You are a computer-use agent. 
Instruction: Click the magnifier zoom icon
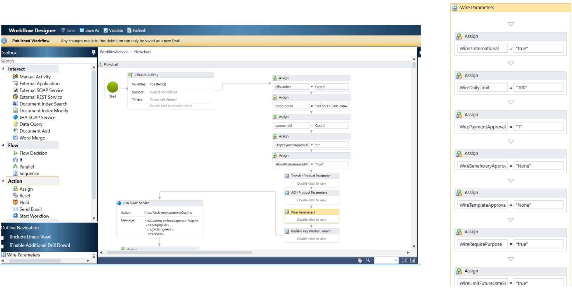(368, 260)
